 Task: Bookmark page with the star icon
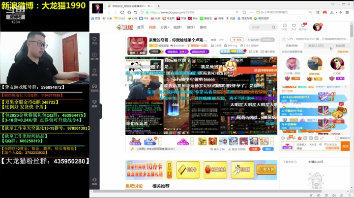point(244,12)
